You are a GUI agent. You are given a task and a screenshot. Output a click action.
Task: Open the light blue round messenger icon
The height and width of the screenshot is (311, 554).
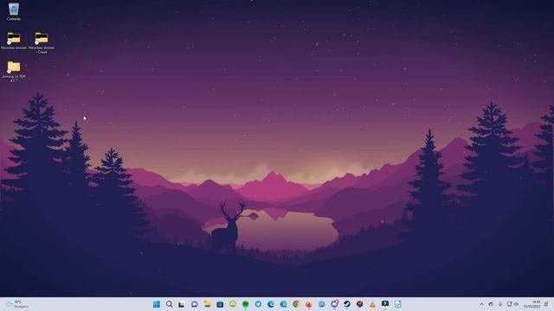pos(258,304)
